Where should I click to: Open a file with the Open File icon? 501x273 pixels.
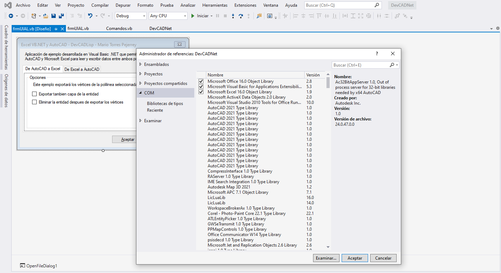pos(45,16)
